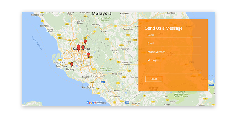Click the E25 highway shield

pyautogui.click(x=69, y=40)
